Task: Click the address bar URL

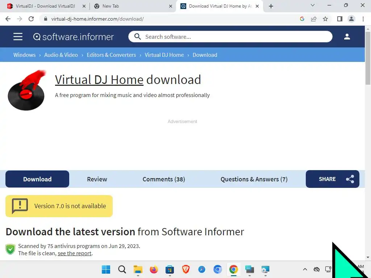Action: click(97, 19)
